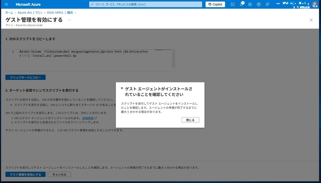Go to ESXi-VM01 | 構成 breadcrumb
Image resolution: width=321 pixels, height=183 pixels.
60,13
